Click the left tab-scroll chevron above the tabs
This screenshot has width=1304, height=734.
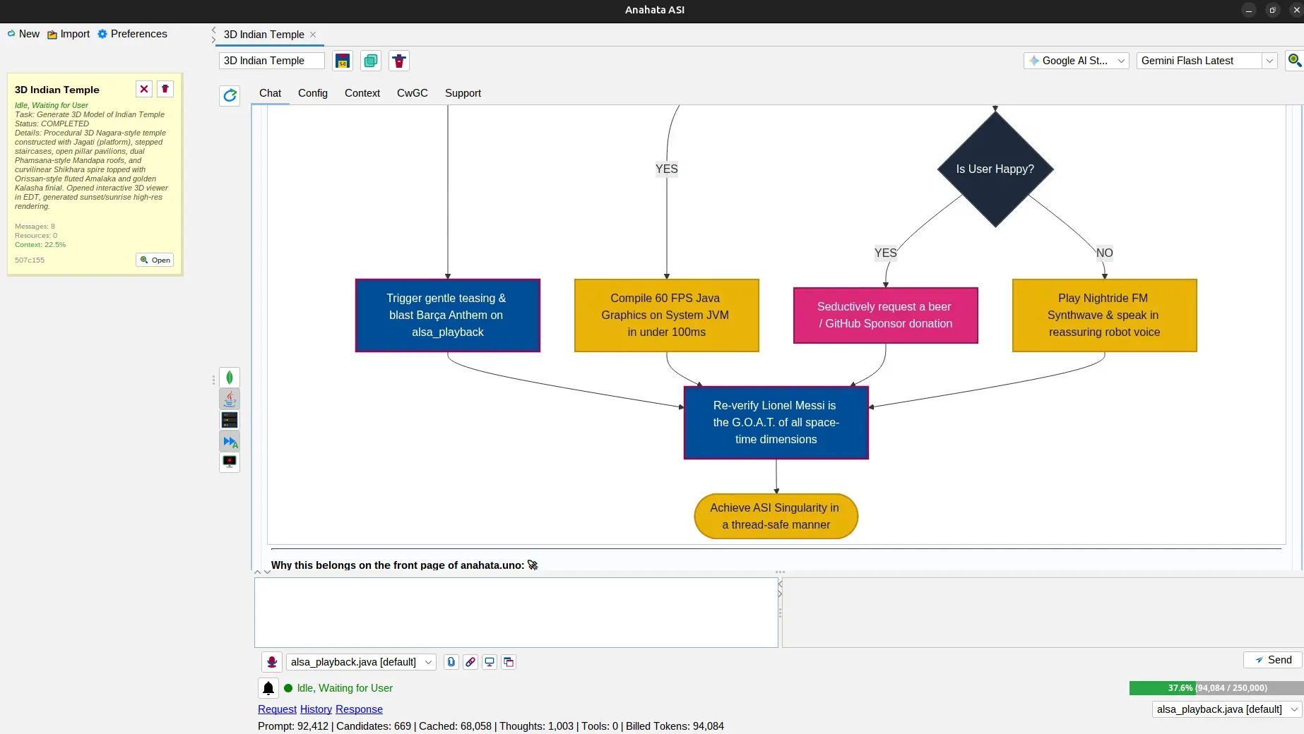(213, 30)
